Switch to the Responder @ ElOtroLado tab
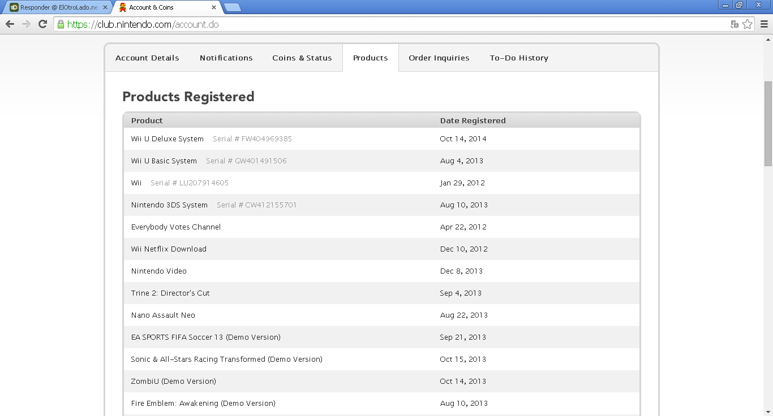The width and height of the screenshot is (773, 416). (58, 7)
